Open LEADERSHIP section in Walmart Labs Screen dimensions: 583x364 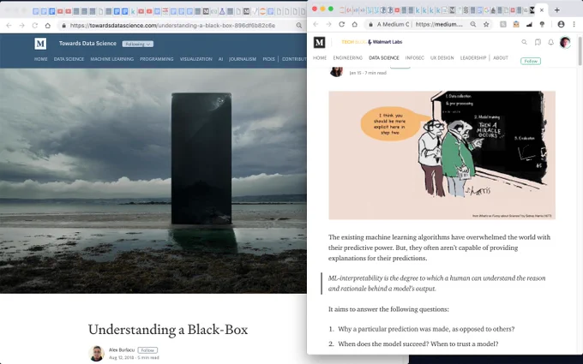(473, 58)
